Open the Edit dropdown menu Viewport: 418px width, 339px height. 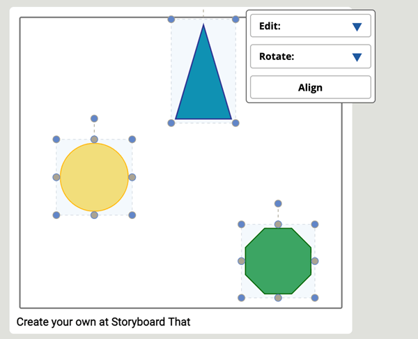[311, 26]
